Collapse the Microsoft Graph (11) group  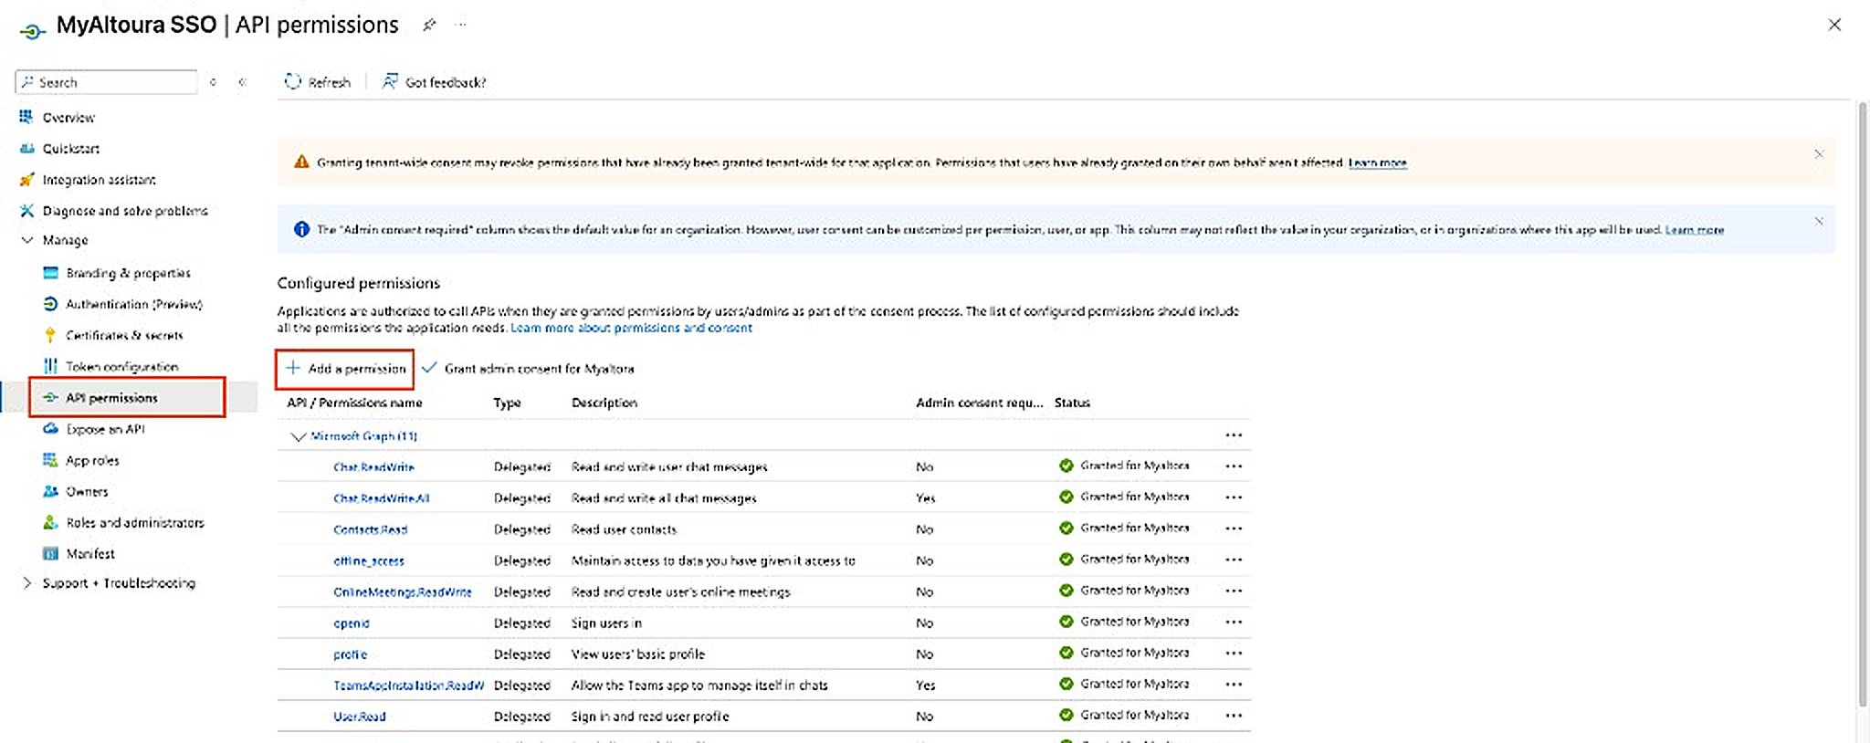(297, 436)
